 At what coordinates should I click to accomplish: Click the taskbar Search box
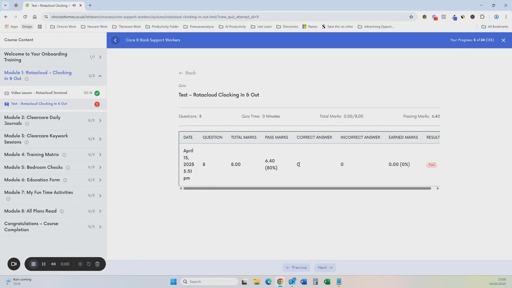[209, 282]
